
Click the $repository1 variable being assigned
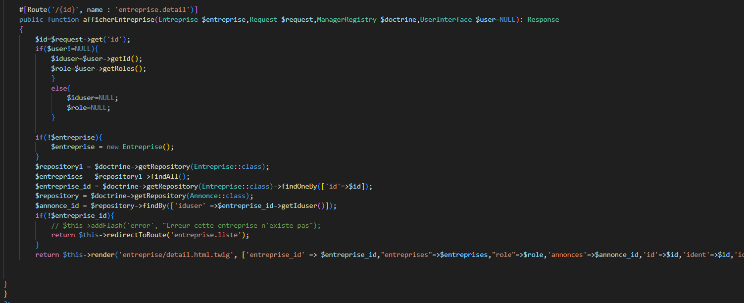[59, 167]
